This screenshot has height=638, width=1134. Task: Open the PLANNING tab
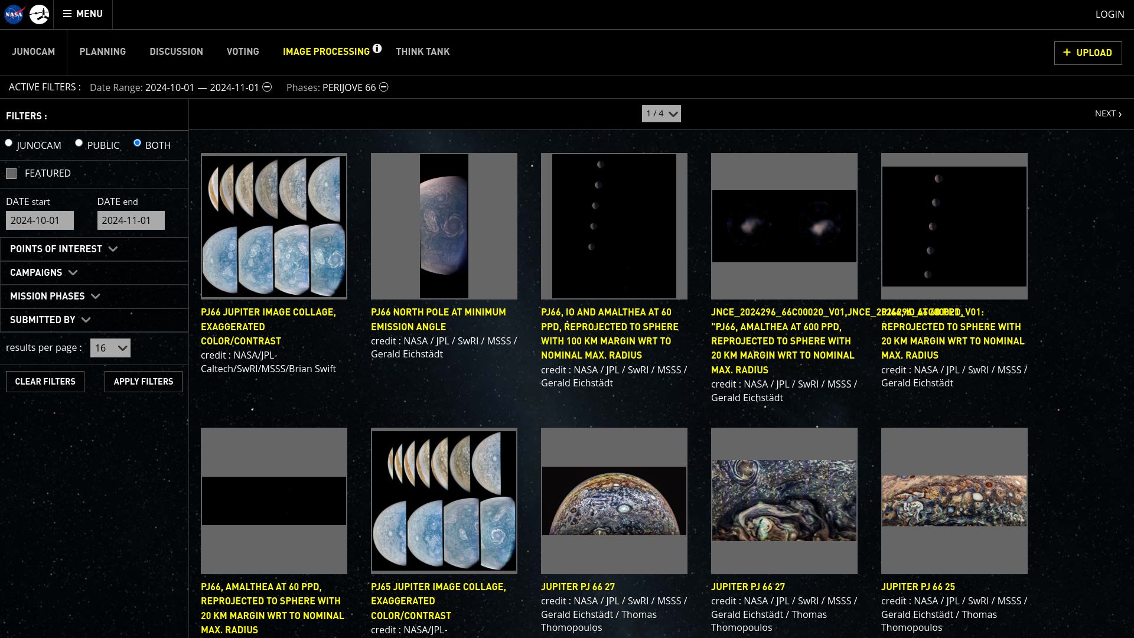coord(103,51)
